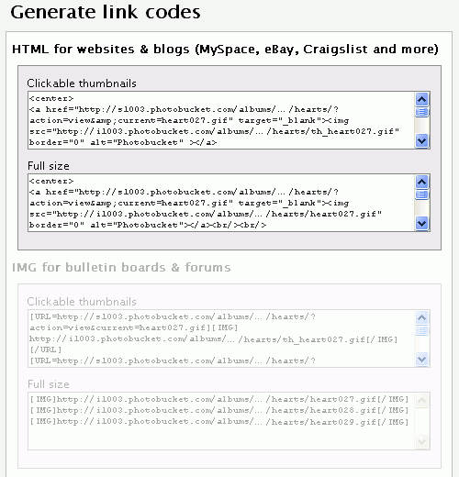Select the HTML Clickable thumbnails code field
Screen dimensions: 459x477
tap(221, 120)
